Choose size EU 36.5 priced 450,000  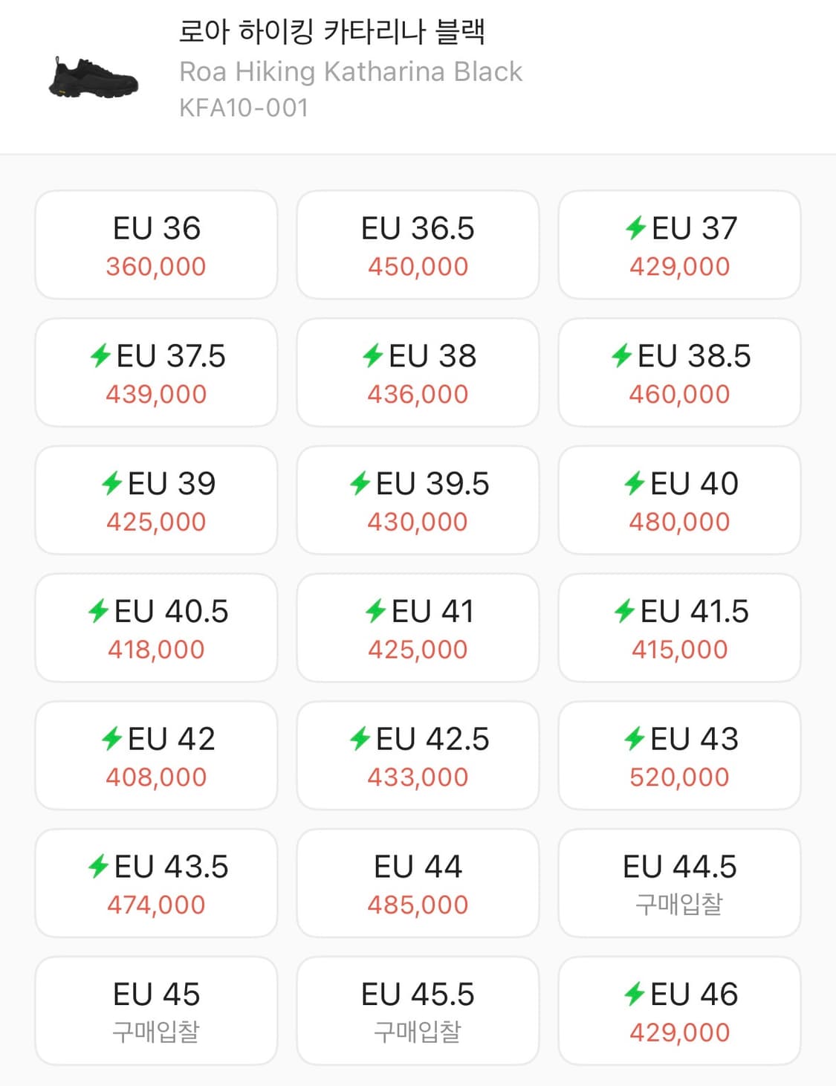point(418,245)
